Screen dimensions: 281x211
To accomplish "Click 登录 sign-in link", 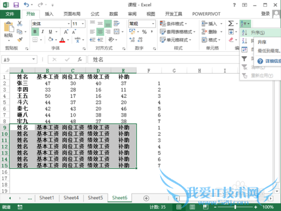I will click(266, 14).
